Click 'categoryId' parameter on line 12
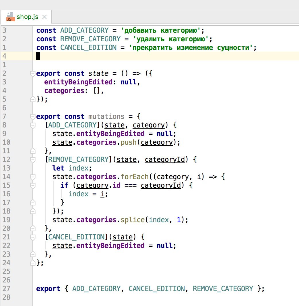Screen dimensions: 299x306 [165, 160]
